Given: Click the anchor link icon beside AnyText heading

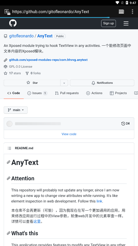Looking at the screenshot, I should (8, 162).
